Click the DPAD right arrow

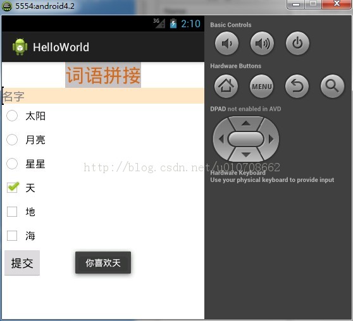click(x=271, y=139)
